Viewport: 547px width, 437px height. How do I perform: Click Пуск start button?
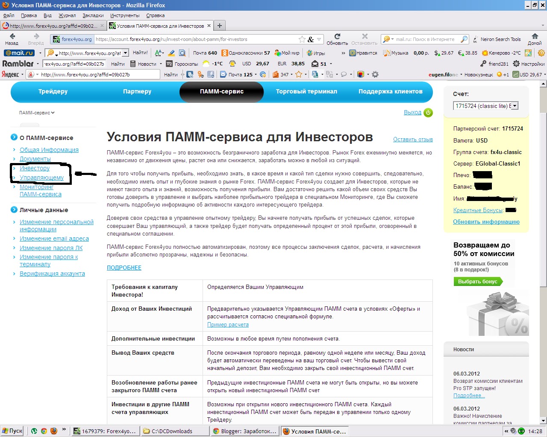[x=12, y=431]
